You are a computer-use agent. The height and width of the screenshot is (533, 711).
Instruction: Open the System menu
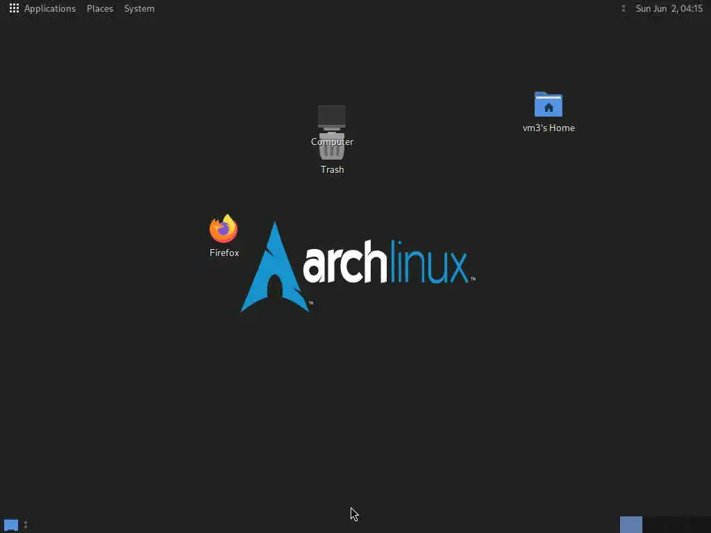pos(139,8)
